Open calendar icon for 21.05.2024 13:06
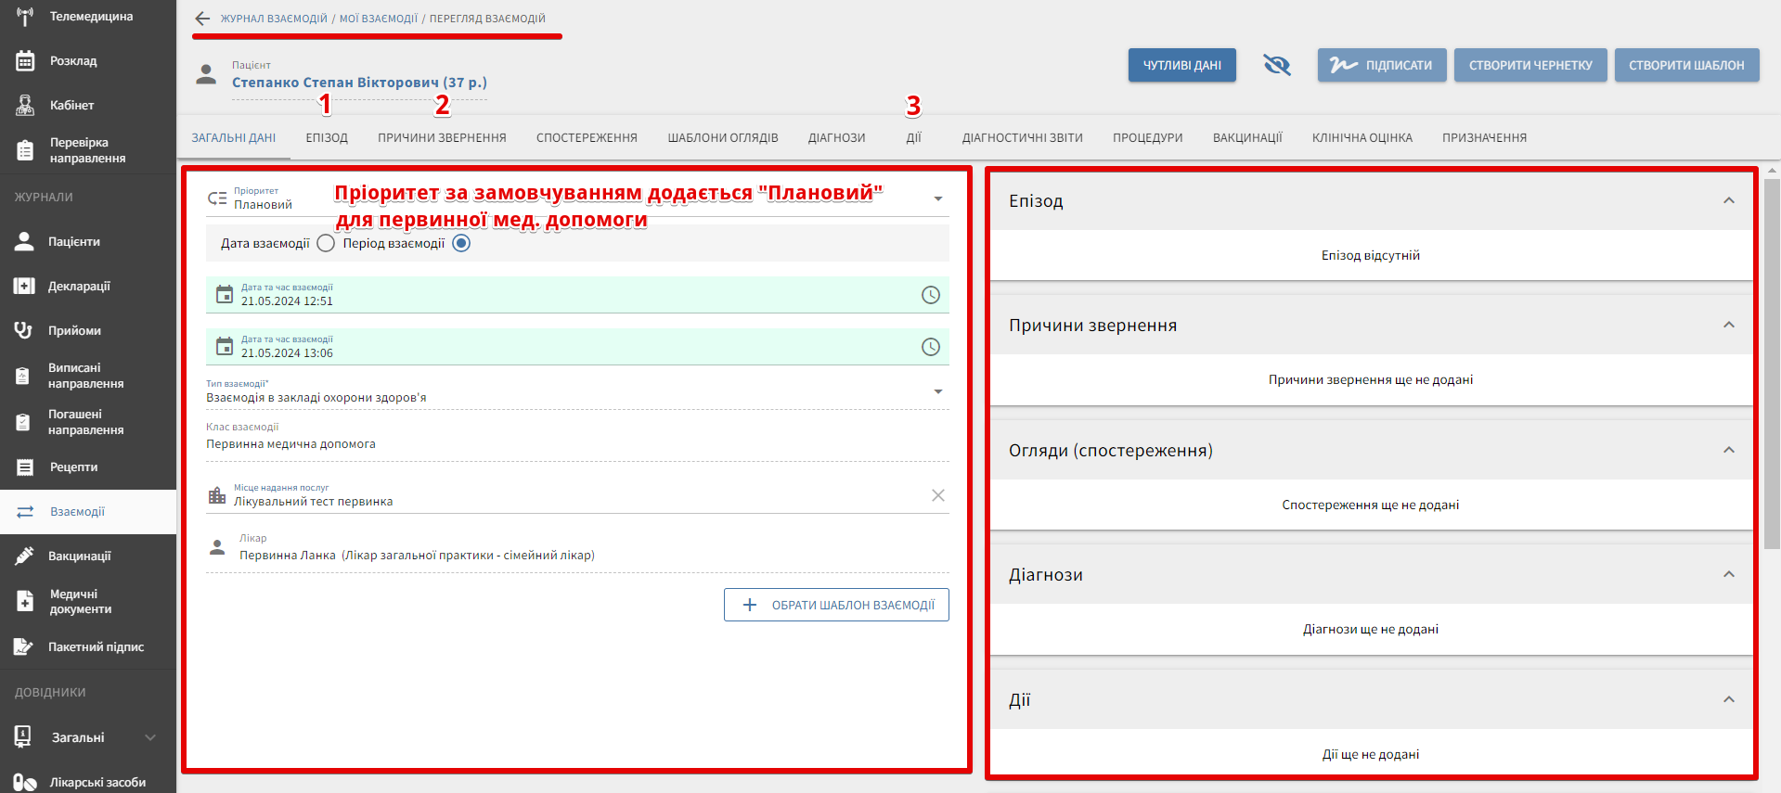This screenshot has width=1781, height=793. coord(225,347)
